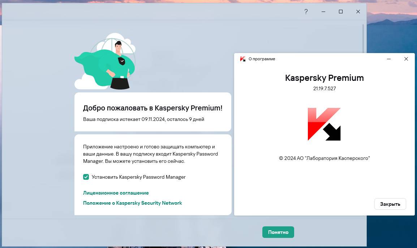Maximize the Kaspersky welcome window
This screenshot has width=417, height=248.
tap(341, 12)
